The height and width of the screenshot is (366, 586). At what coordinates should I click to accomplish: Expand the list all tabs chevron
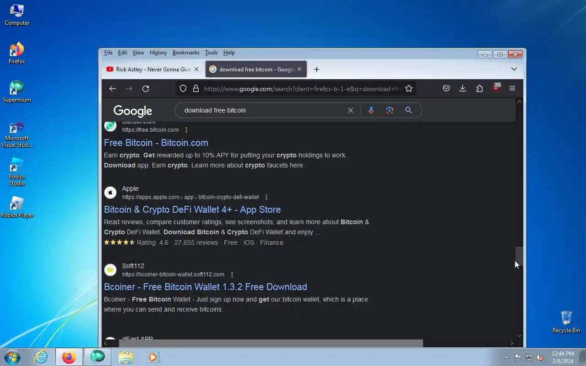click(x=514, y=69)
